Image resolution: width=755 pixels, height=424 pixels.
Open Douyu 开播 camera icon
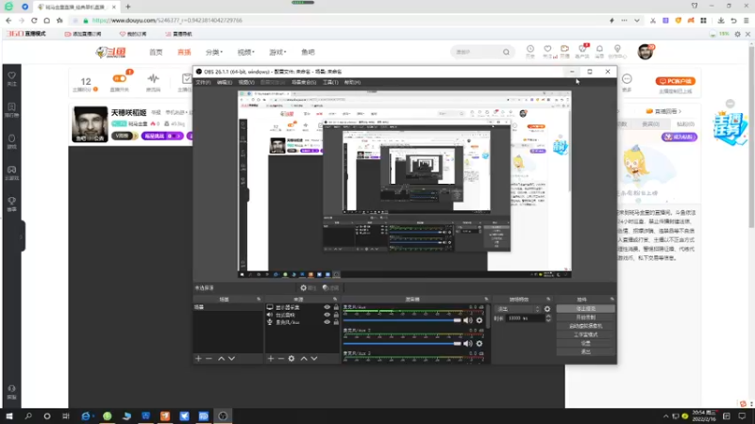point(564,51)
